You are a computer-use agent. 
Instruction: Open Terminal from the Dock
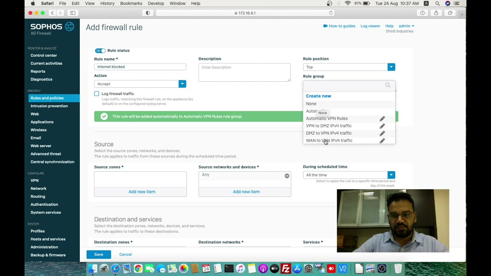pos(229,269)
